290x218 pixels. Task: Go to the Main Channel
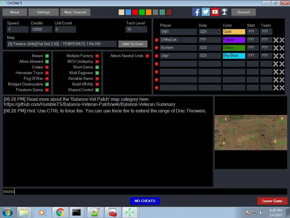(x=75, y=12)
